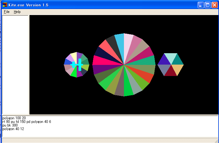Click the cyan turtle cursor in canvas

coord(77,65)
